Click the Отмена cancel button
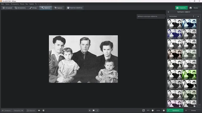The image size is (202, 113). tap(192, 110)
